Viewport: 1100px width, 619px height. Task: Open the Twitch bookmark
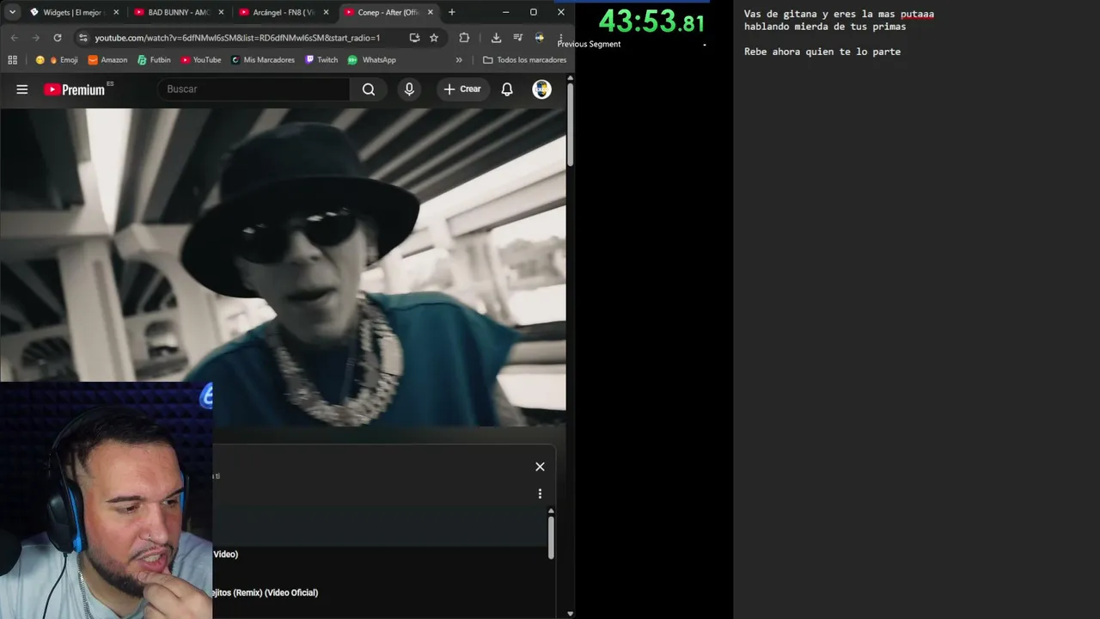coord(321,60)
